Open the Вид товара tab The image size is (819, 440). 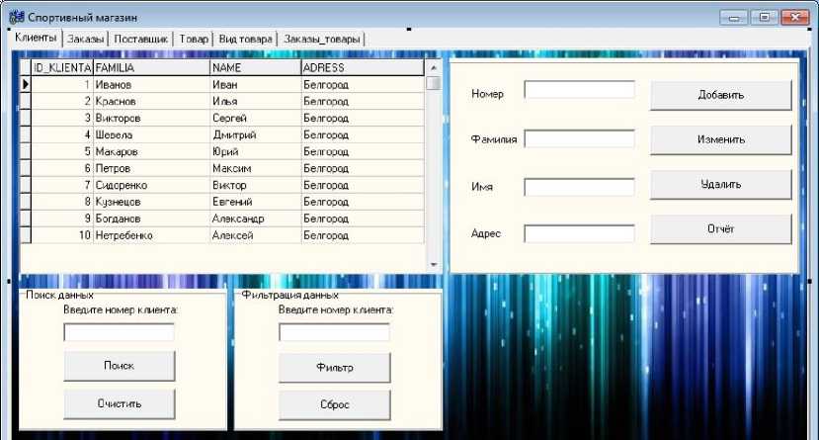(245, 39)
